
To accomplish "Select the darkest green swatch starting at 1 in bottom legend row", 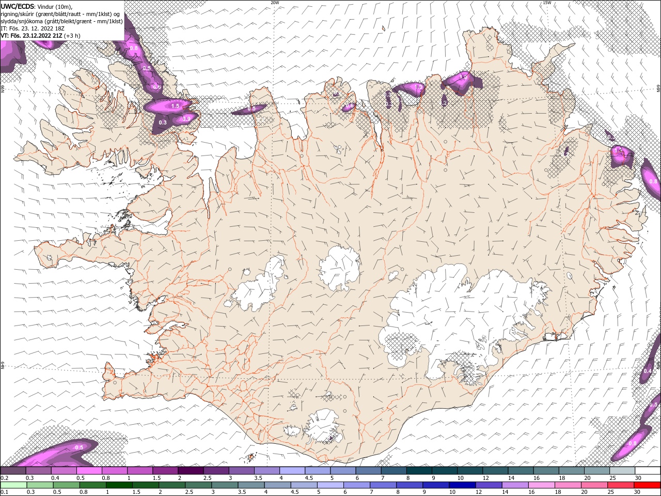I will pos(119,485).
